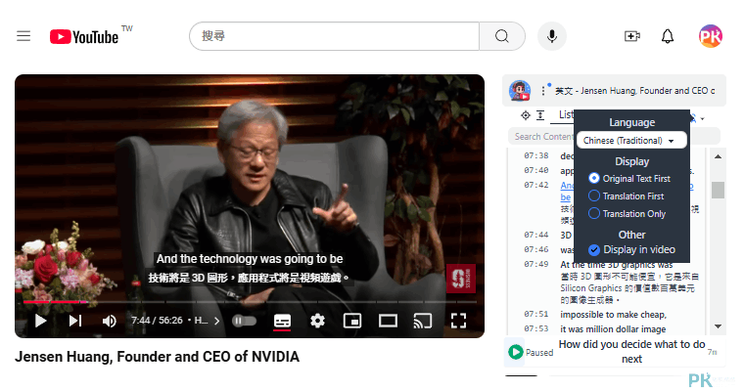Go to YouTube home via logo
This screenshot has height=391, width=744.
(84, 37)
